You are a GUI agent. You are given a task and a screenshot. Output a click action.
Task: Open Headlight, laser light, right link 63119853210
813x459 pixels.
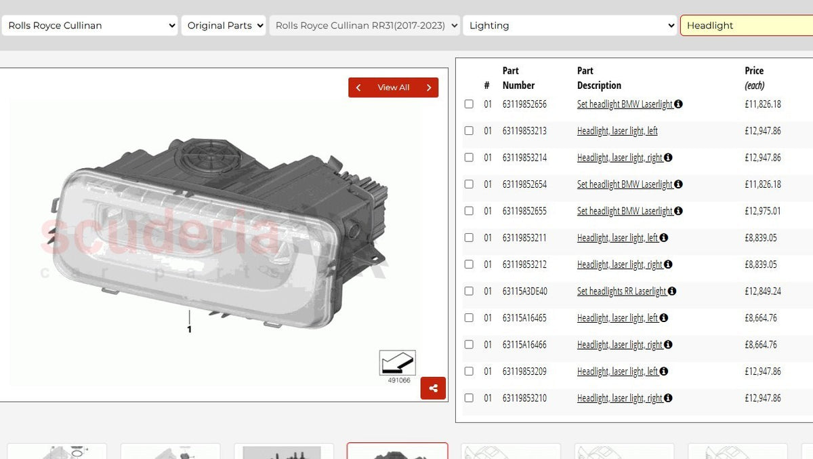click(620, 398)
